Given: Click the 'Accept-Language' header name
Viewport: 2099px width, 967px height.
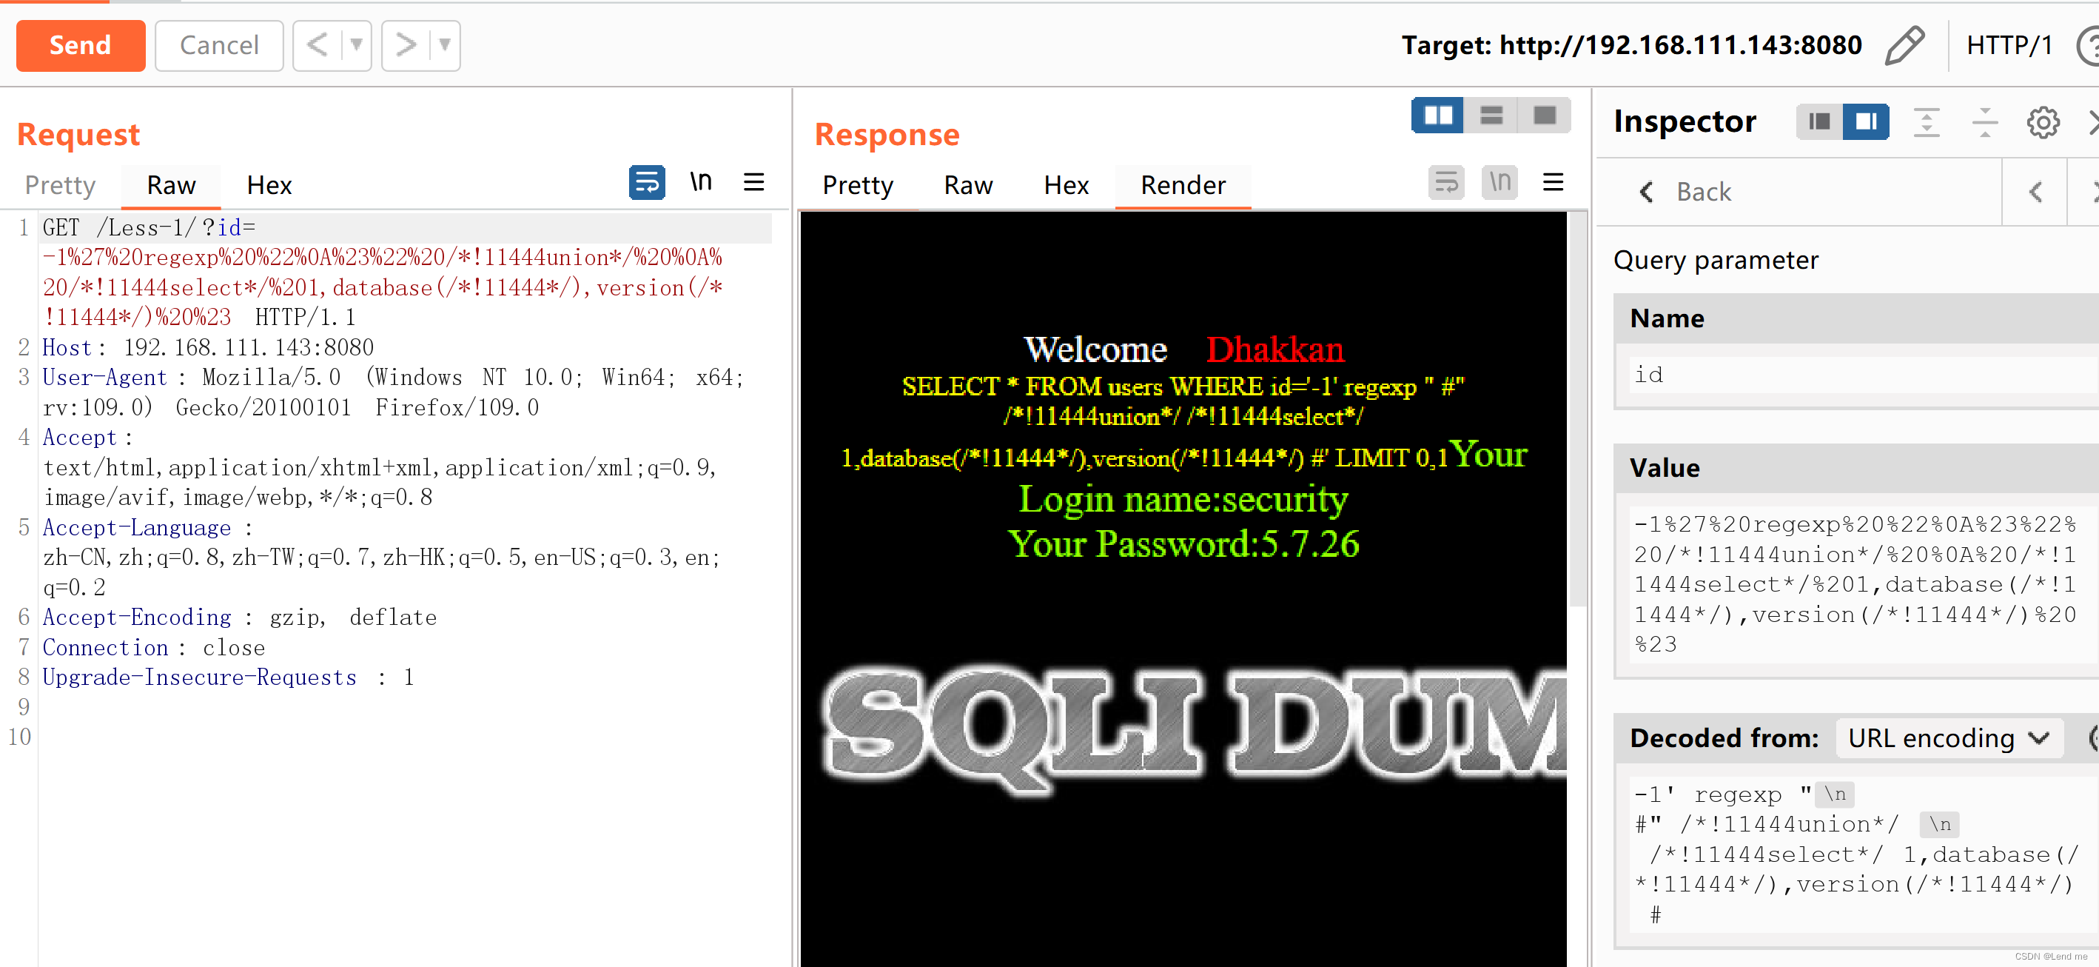Looking at the screenshot, I should coord(137,527).
